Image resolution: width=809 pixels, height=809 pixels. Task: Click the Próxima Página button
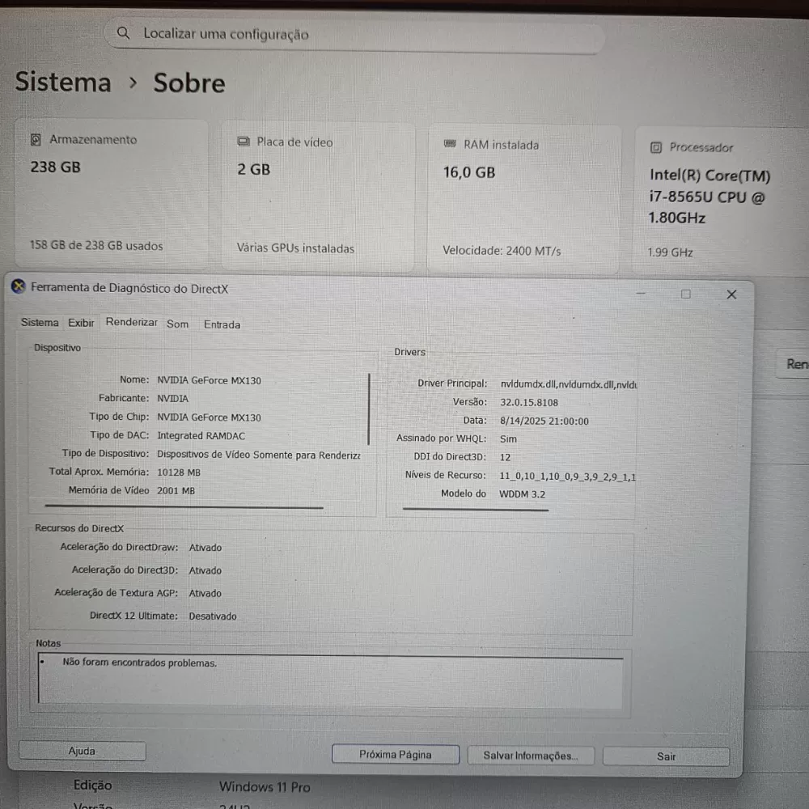(396, 754)
